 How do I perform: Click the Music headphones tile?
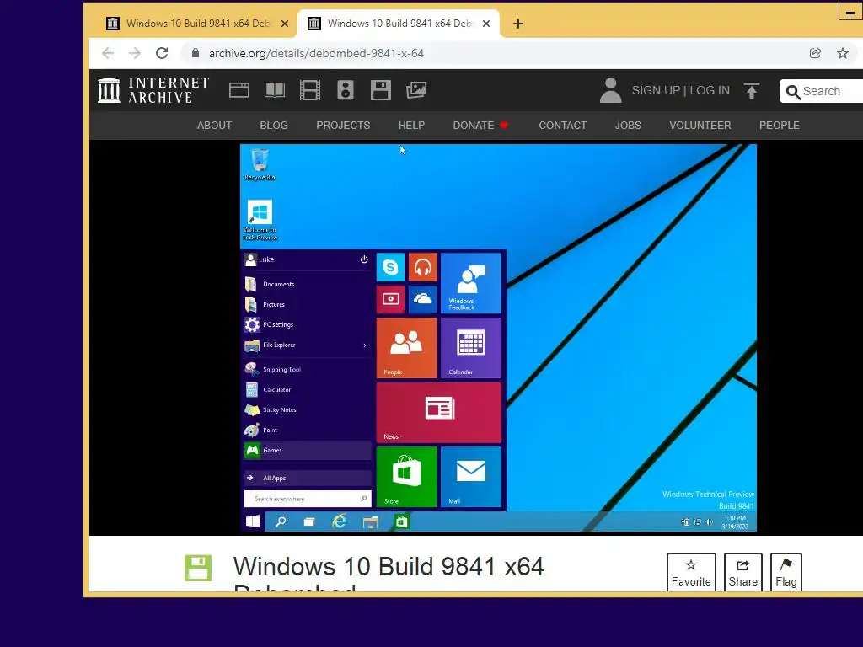coord(423,267)
